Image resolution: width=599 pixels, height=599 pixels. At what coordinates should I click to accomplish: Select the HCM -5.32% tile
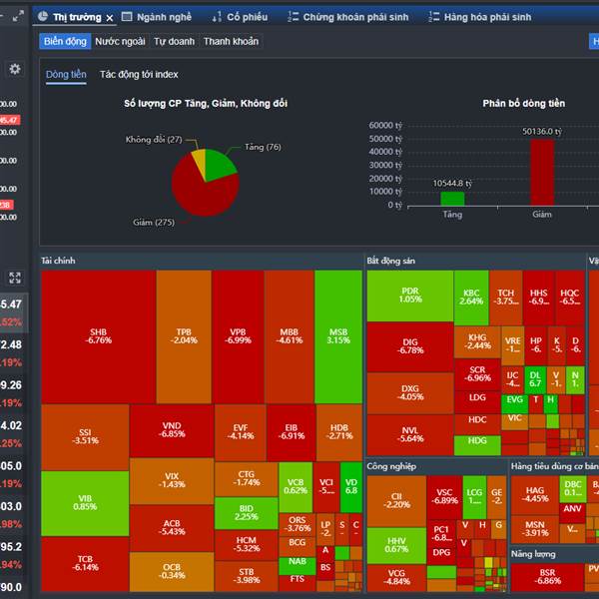coord(246,545)
